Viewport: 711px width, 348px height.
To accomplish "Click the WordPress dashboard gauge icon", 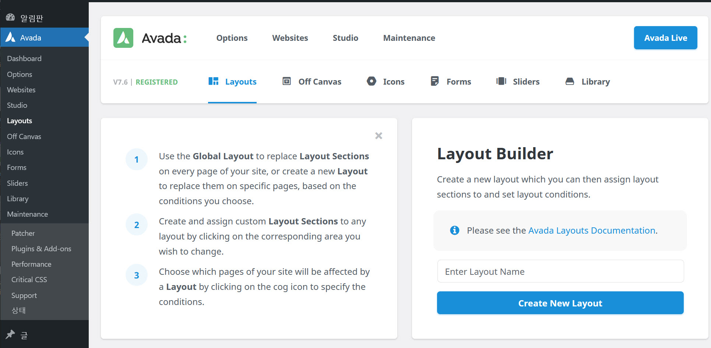I will pyautogui.click(x=10, y=17).
